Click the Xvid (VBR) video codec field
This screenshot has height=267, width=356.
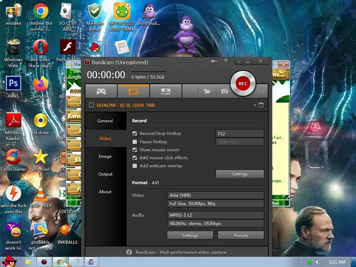click(x=216, y=195)
